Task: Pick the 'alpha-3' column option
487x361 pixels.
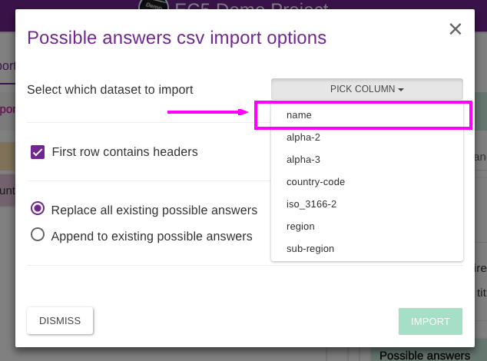Action: pyautogui.click(x=303, y=160)
